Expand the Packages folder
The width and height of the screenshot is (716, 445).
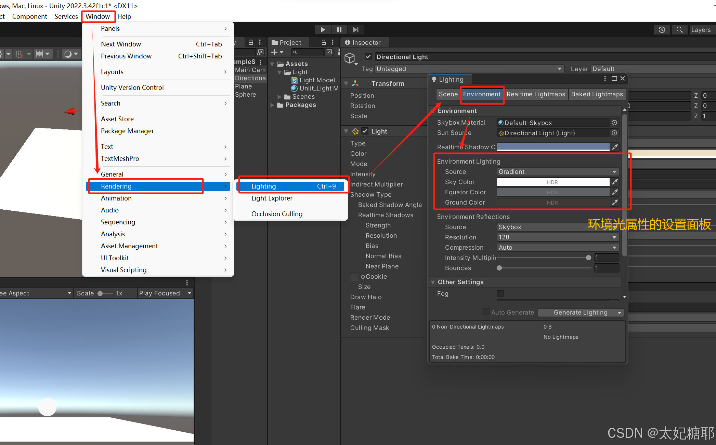click(272, 105)
